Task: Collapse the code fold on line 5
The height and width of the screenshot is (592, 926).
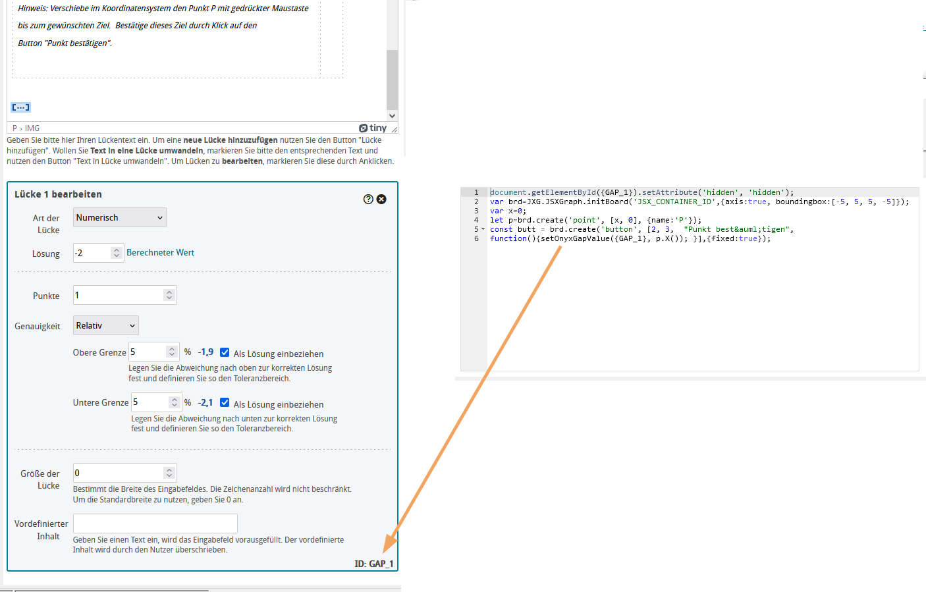Action: coord(483,229)
